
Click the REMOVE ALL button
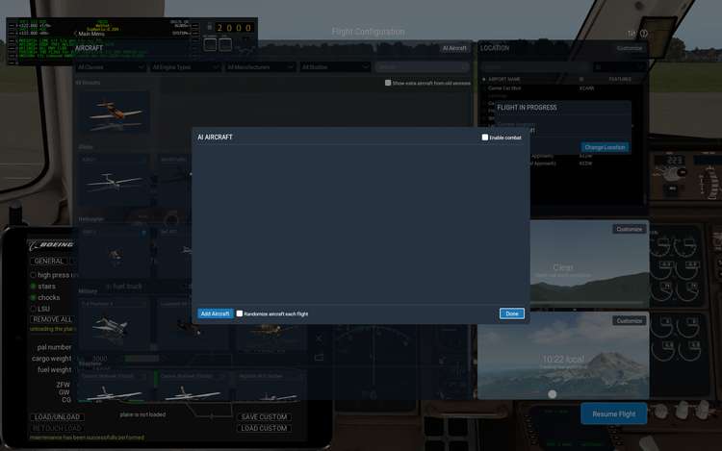[x=52, y=319]
